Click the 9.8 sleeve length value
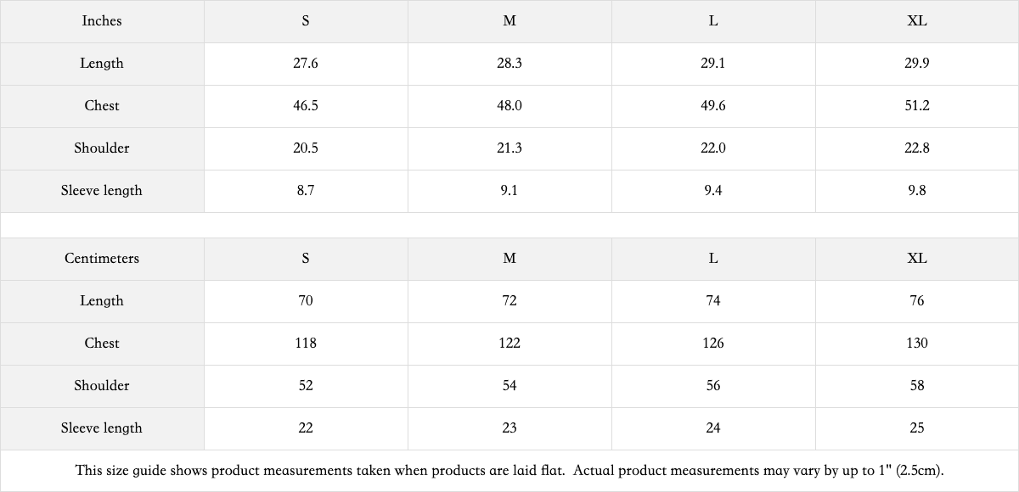This screenshot has width=1019, height=492. click(917, 191)
